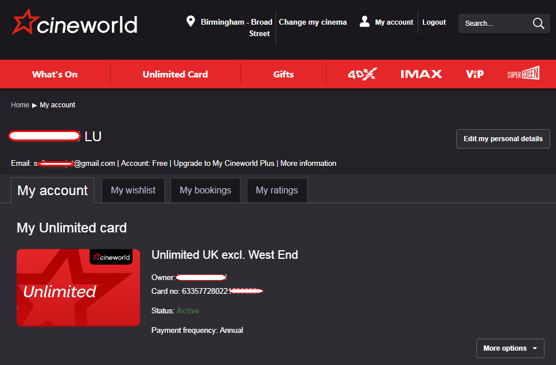The width and height of the screenshot is (556, 365).
Task: Click the search magnifier icon
Action: click(538, 24)
